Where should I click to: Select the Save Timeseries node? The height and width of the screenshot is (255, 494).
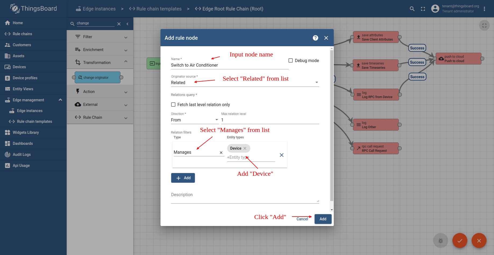[x=376, y=65]
